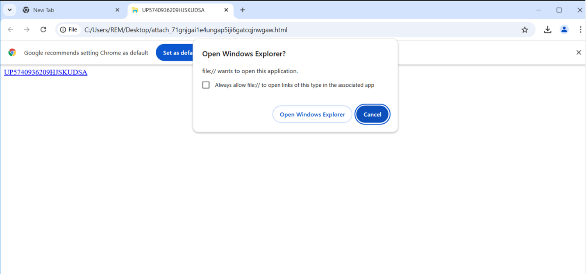The width and height of the screenshot is (586, 274).
Task: Click the File site info icon
Action: (68, 29)
